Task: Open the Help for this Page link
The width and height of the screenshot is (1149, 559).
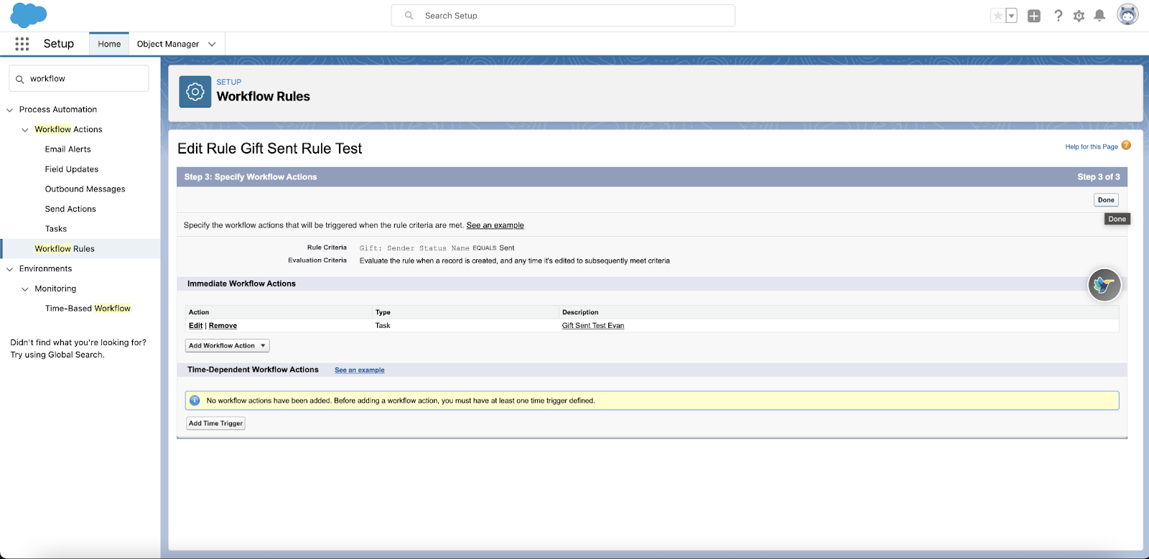Action: point(1092,146)
